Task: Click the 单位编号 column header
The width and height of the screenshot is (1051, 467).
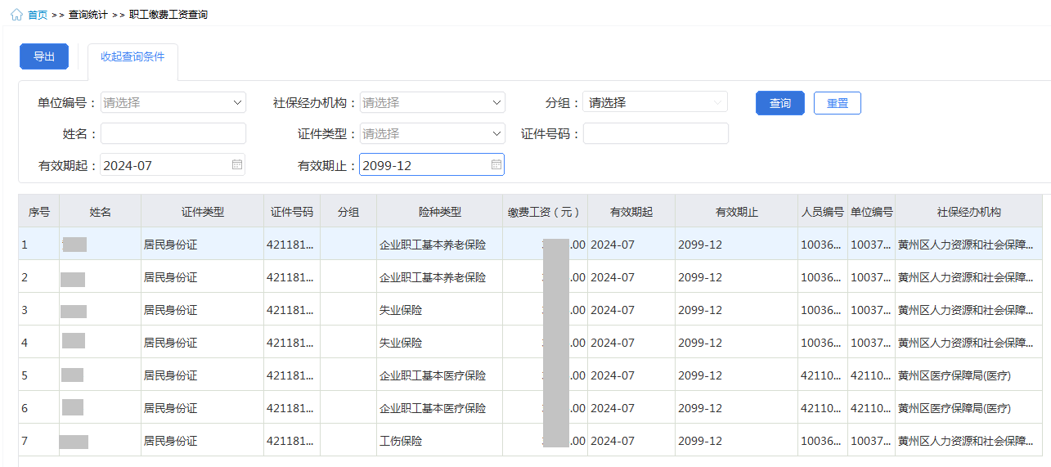Action: [872, 212]
